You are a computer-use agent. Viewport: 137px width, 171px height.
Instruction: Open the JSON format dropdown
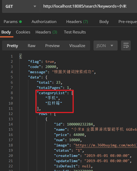point(105,45)
